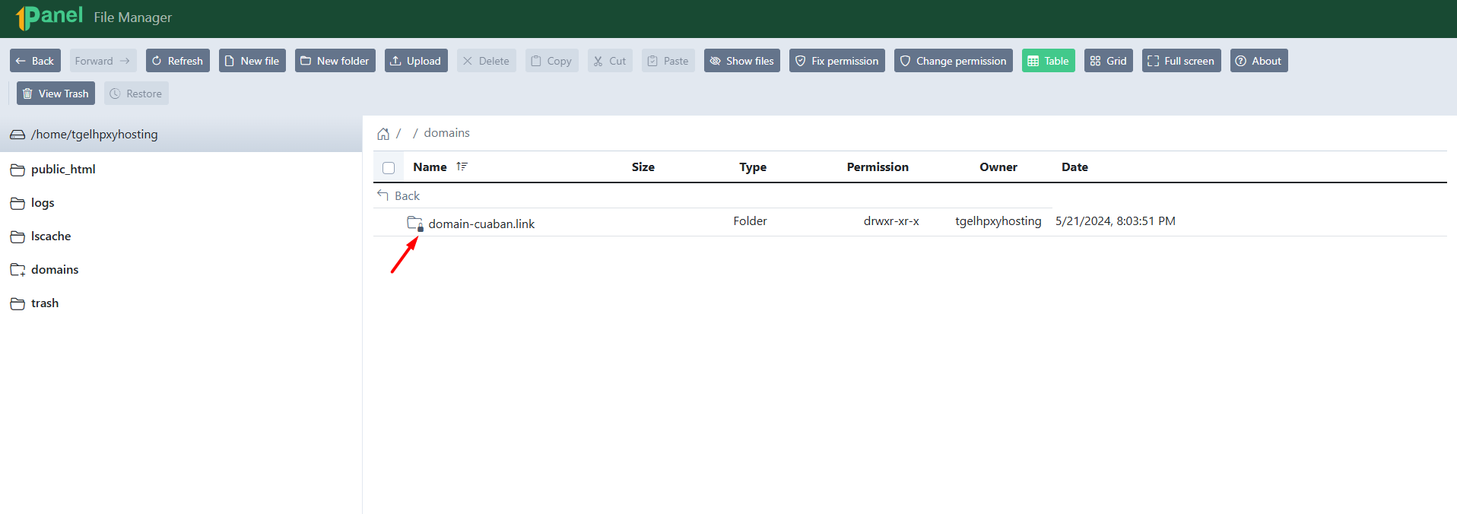
Task: Switch to Grid view
Action: coord(1108,61)
